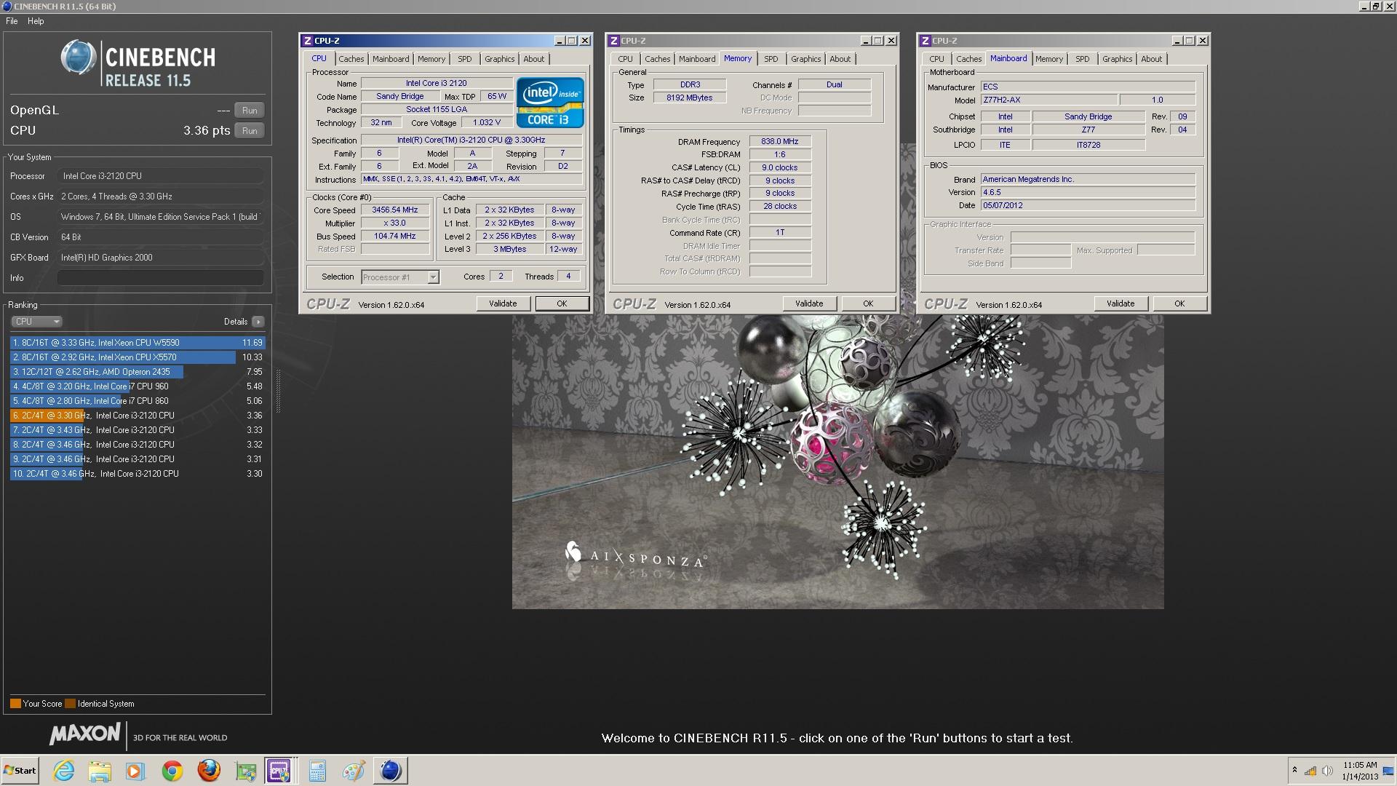The image size is (1397, 786).
Task: Open Windows Explorer folder icon in taskbar
Action: click(100, 771)
